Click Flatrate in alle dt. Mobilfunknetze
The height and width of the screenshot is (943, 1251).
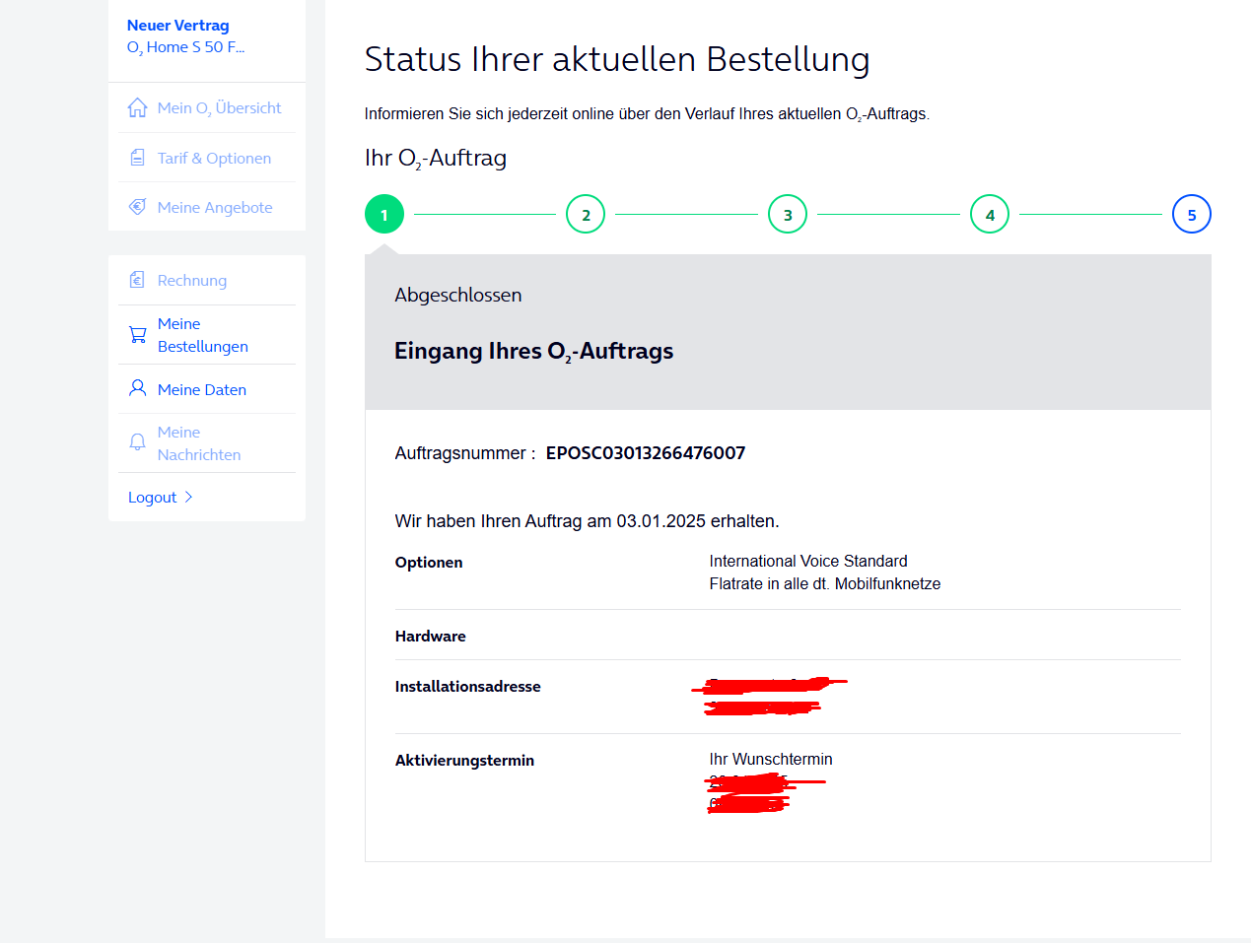pos(825,583)
